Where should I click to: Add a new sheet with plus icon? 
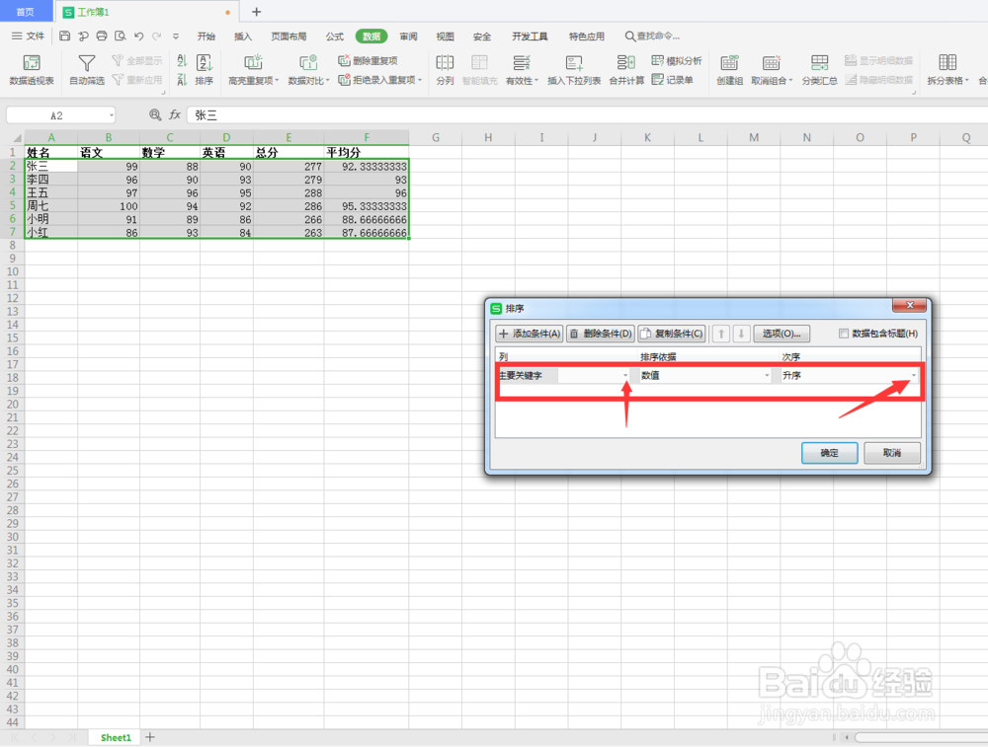150,737
